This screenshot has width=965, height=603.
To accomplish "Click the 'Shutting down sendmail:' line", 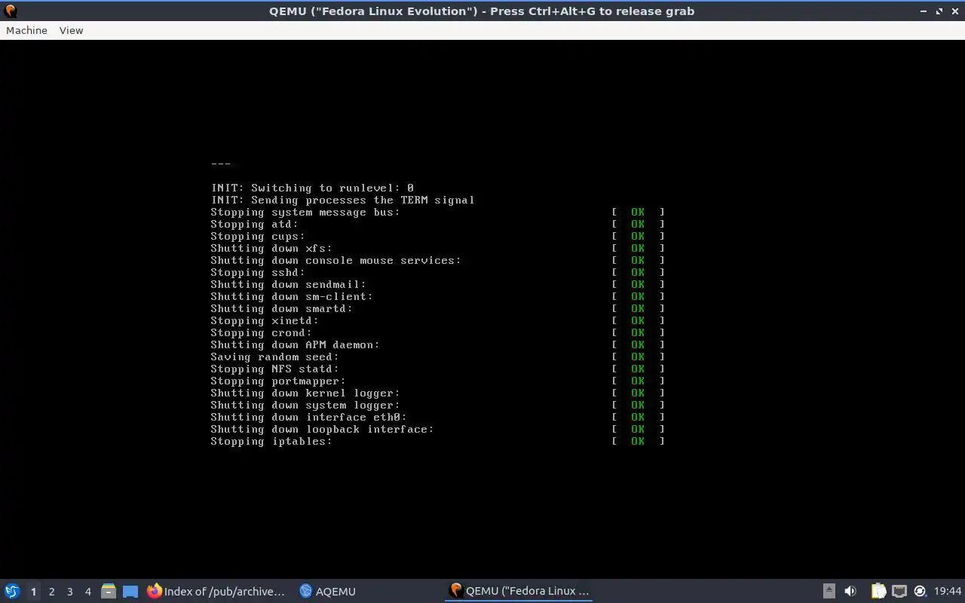I will click(288, 284).
